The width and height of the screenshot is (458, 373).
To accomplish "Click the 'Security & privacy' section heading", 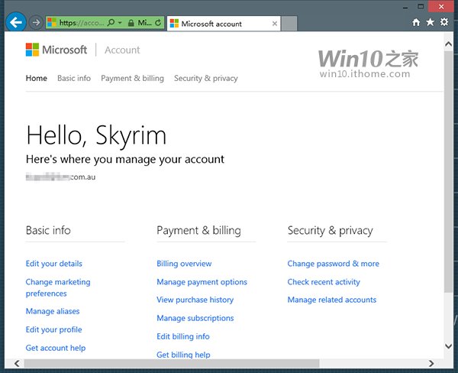I will tap(330, 231).
